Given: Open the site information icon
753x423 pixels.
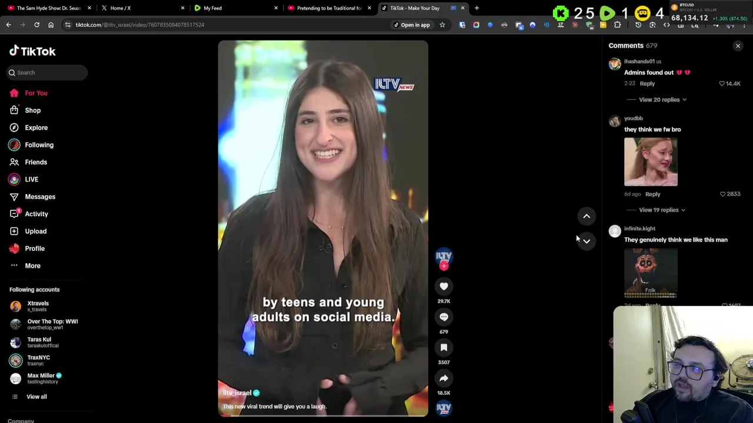Looking at the screenshot, I should click(68, 25).
